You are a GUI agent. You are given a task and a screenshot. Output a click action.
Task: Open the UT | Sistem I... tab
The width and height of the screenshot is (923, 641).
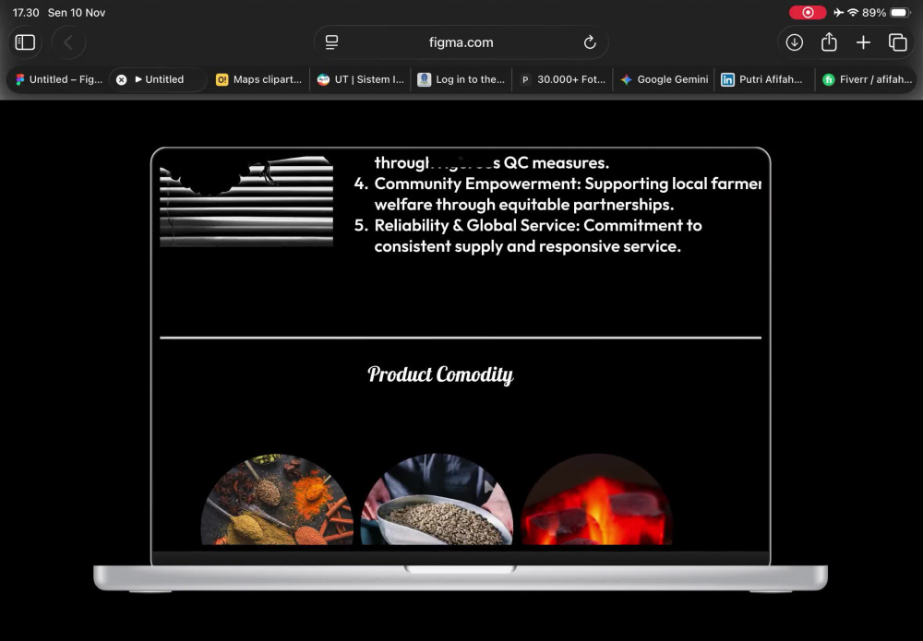click(360, 79)
